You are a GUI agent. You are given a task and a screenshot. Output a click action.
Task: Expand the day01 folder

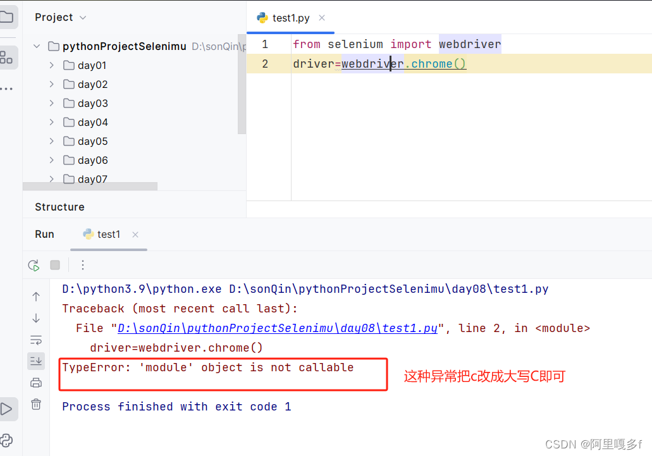click(x=52, y=65)
